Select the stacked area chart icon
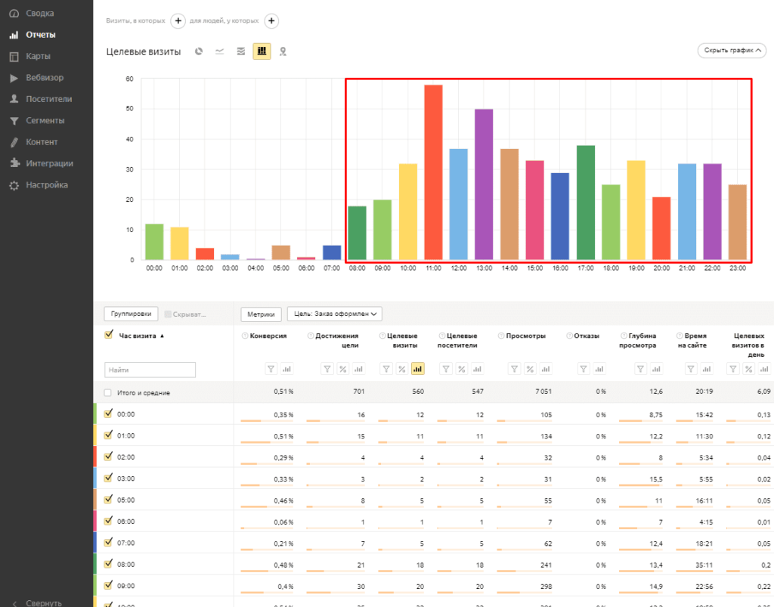The height and width of the screenshot is (607, 774). 240,51
